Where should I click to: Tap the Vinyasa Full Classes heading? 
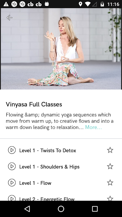(x=34, y=104)
